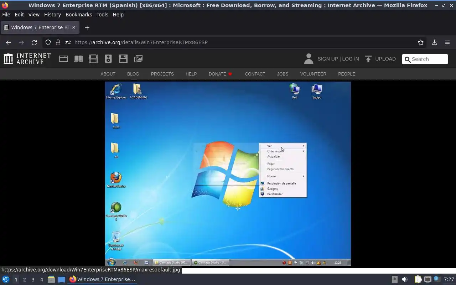Click the magnifier icon in Search box
456x285 pixels.
pos(408,59)
